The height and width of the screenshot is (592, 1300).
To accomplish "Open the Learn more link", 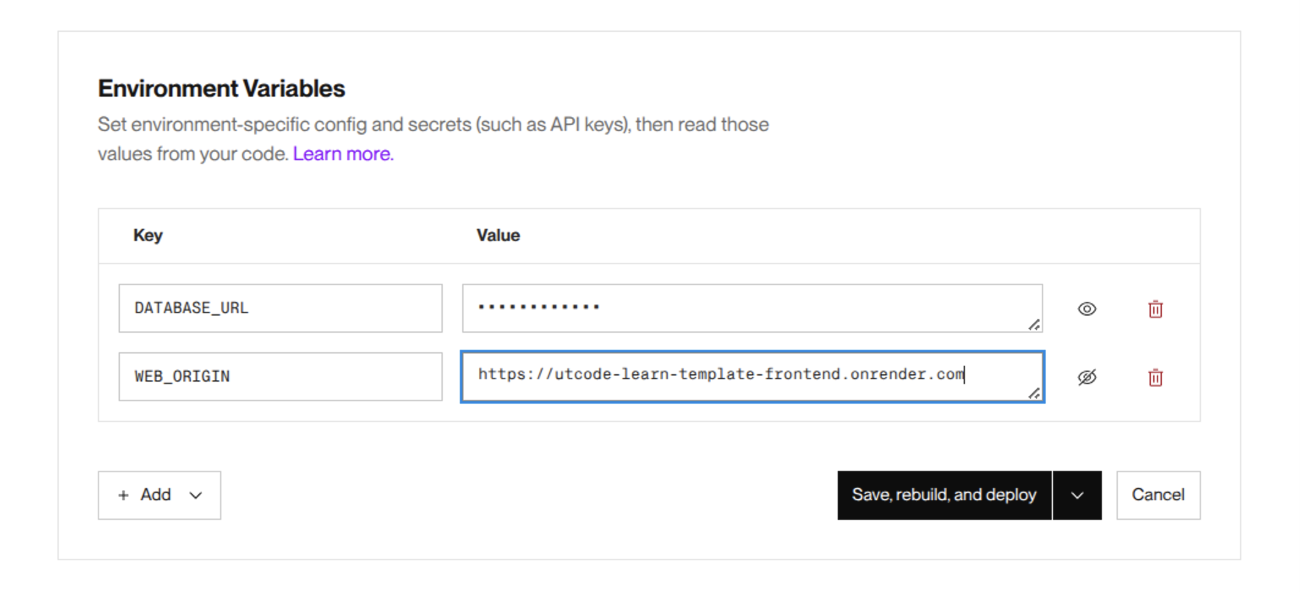I will coord(343,154).
